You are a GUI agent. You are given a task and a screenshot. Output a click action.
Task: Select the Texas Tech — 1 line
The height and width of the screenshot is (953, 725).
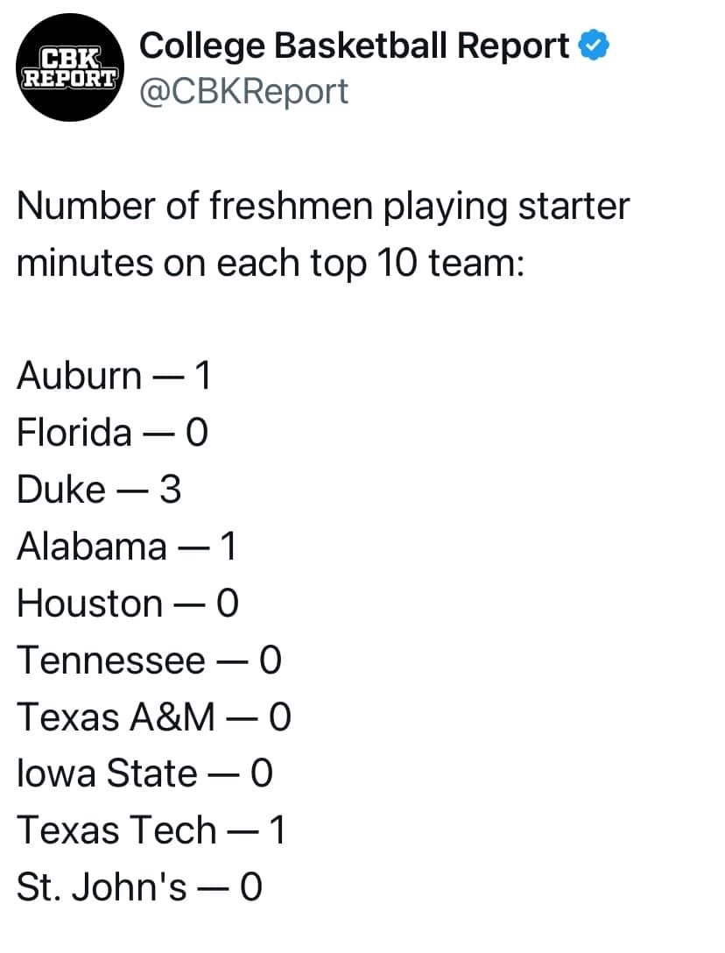pos(151,830)
